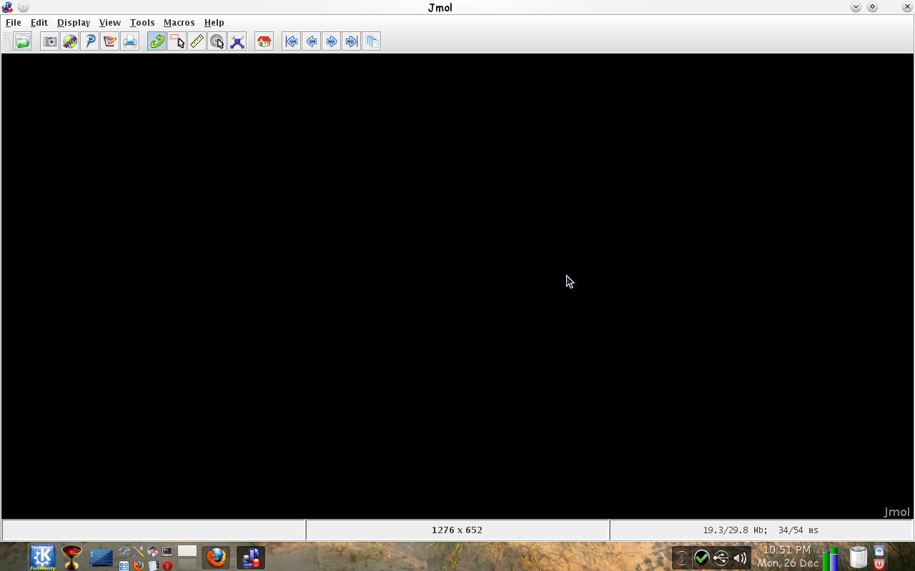Click the Jmol label in the viewer corner
915x571 pixels.
coord(896,512)
